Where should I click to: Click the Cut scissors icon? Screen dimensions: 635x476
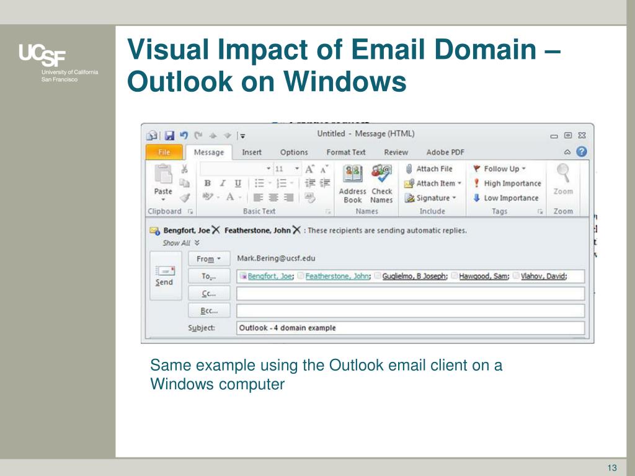pos(184,169)
